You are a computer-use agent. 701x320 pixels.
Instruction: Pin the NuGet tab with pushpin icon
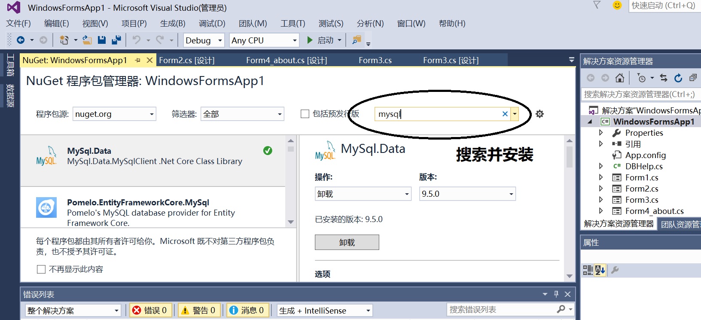point(137,61)
